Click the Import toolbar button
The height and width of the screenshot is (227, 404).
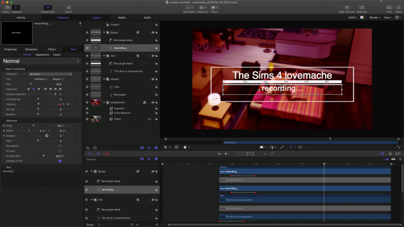68,9
